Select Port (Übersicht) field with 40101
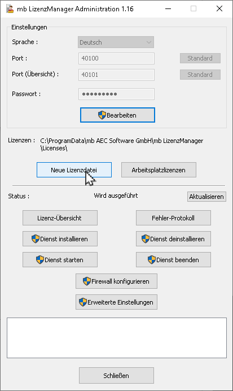The width and height of the screenshot is (233, 391). pos(116,75)
